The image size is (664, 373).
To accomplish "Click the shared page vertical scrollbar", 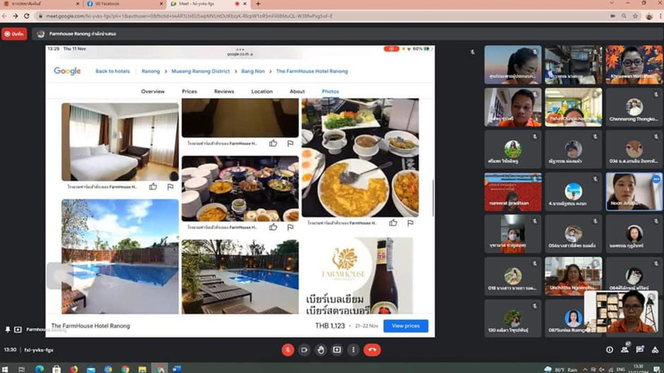I will pyautogui.click(x=433, y=198).
